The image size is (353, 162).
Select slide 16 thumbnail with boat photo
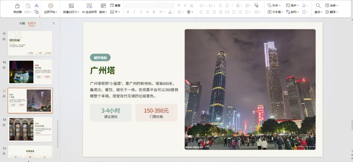tap(30, 72)
